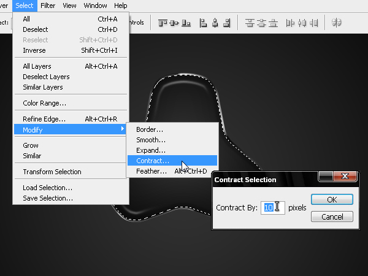Open the Window menu
The height and width of the screenshot is (276, 368).
[x=95, y=6]
